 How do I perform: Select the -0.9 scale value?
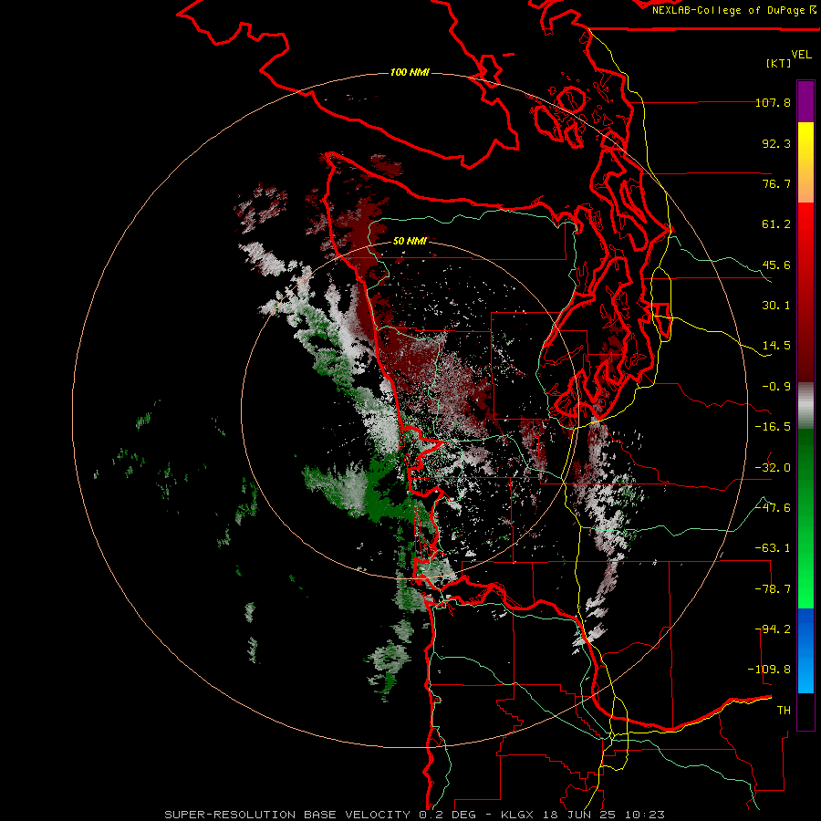(x=776, y=387)
